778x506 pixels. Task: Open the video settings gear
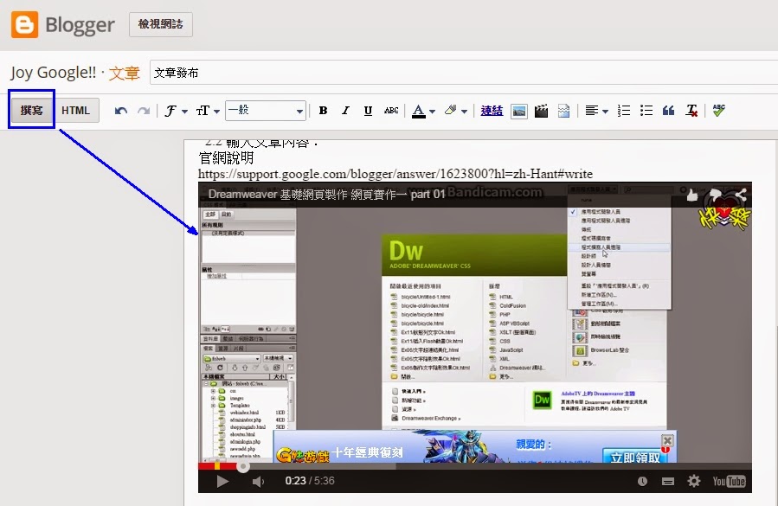[694, 481]
